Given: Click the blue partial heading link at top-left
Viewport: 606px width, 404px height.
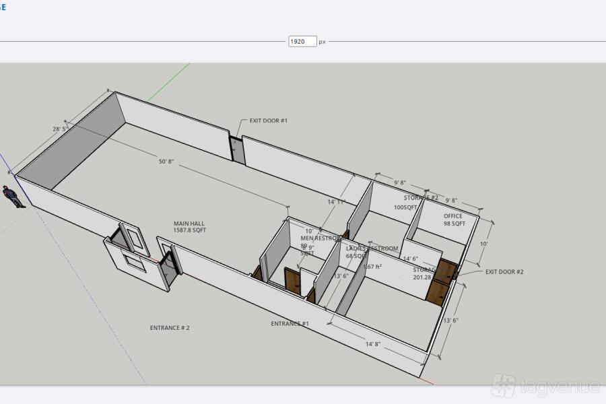Looking at the screenshot, I should click(3, 7).
